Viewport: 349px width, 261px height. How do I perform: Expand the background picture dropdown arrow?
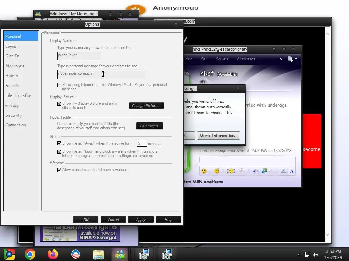tap(270, 171)
